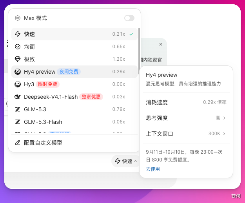245x203 pixels.
Task: Select the 极致 model option
Action: coord(74,59)
